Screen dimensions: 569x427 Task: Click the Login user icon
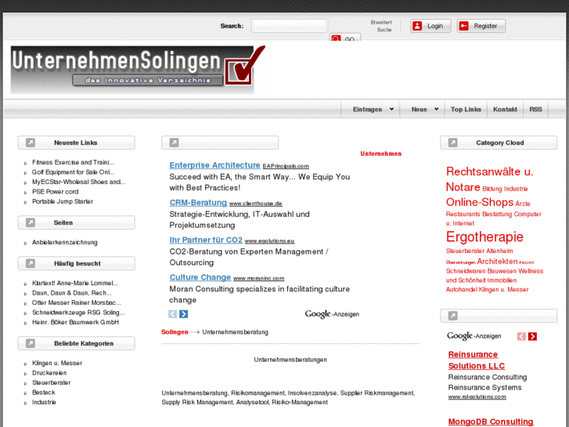pos(417,26)
